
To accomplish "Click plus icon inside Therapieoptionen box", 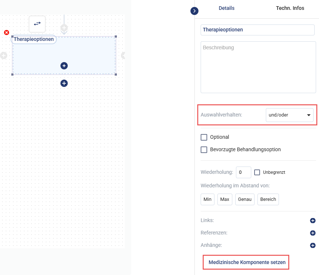I will pyautogui.click(x=64, y=66).
